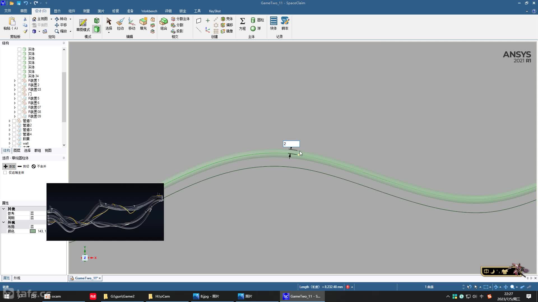Screen dimensions: 538x302
Task: Collapse the 其他 properties group
Action: tap(4, 209)
